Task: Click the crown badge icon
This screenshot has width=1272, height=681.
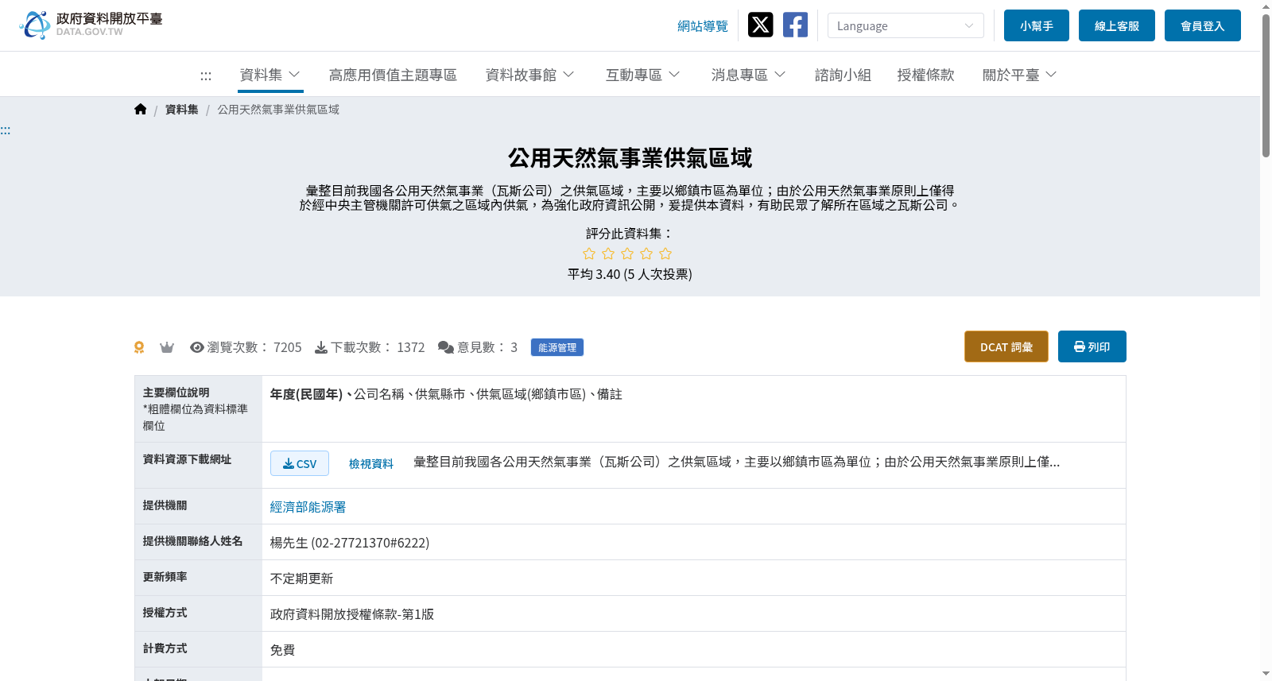Action: (167, 347)
